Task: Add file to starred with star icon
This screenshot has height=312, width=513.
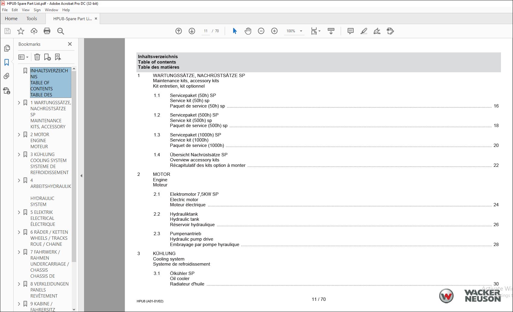Action: tap(21, 31)
